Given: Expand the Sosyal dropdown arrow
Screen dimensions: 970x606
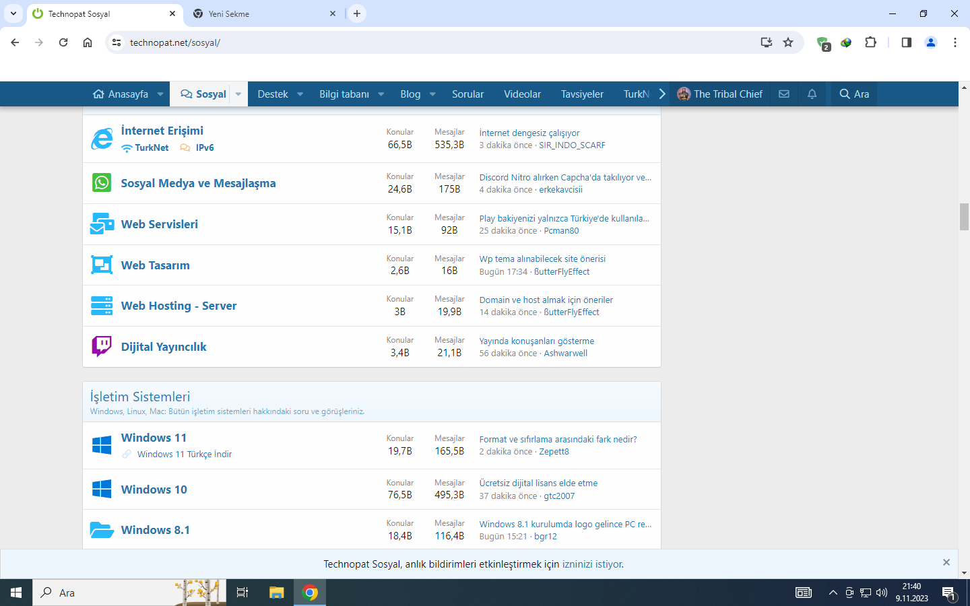Looking at the screenshot, I should pos(238,94).
